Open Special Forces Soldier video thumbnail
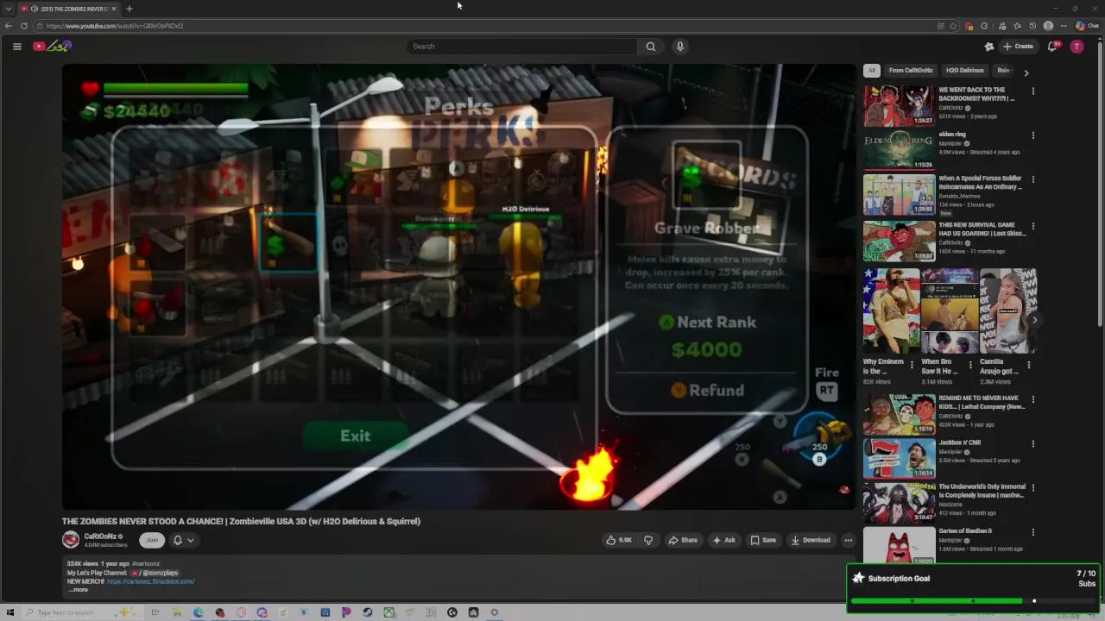This screenshot has height=621, width=1105. (x=899, y=195)
